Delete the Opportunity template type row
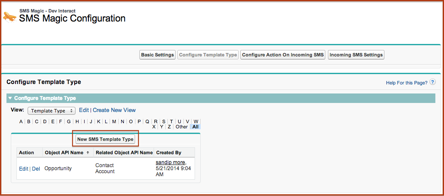Screen dimensions: 444x196 coord(36,168)
